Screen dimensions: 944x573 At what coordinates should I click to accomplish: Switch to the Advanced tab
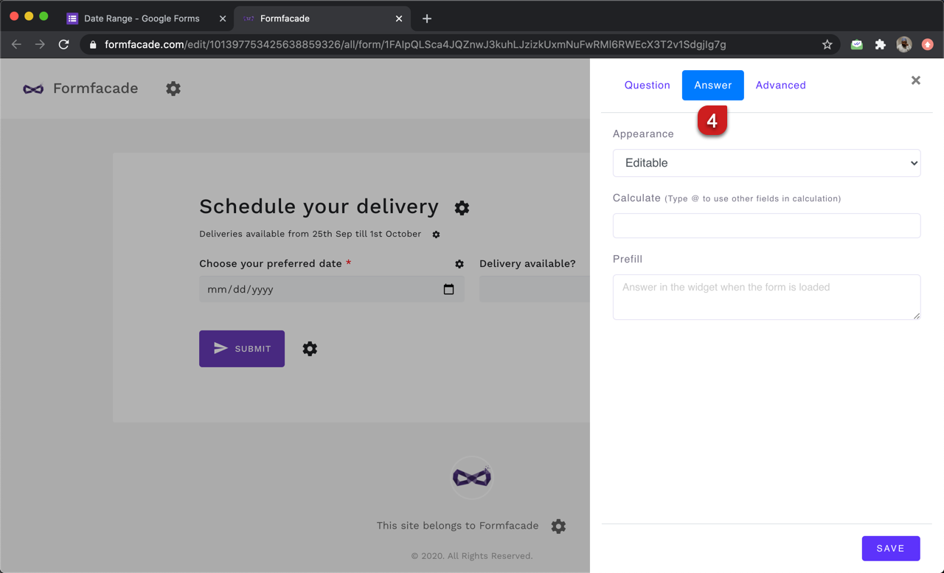click(780, 85)
